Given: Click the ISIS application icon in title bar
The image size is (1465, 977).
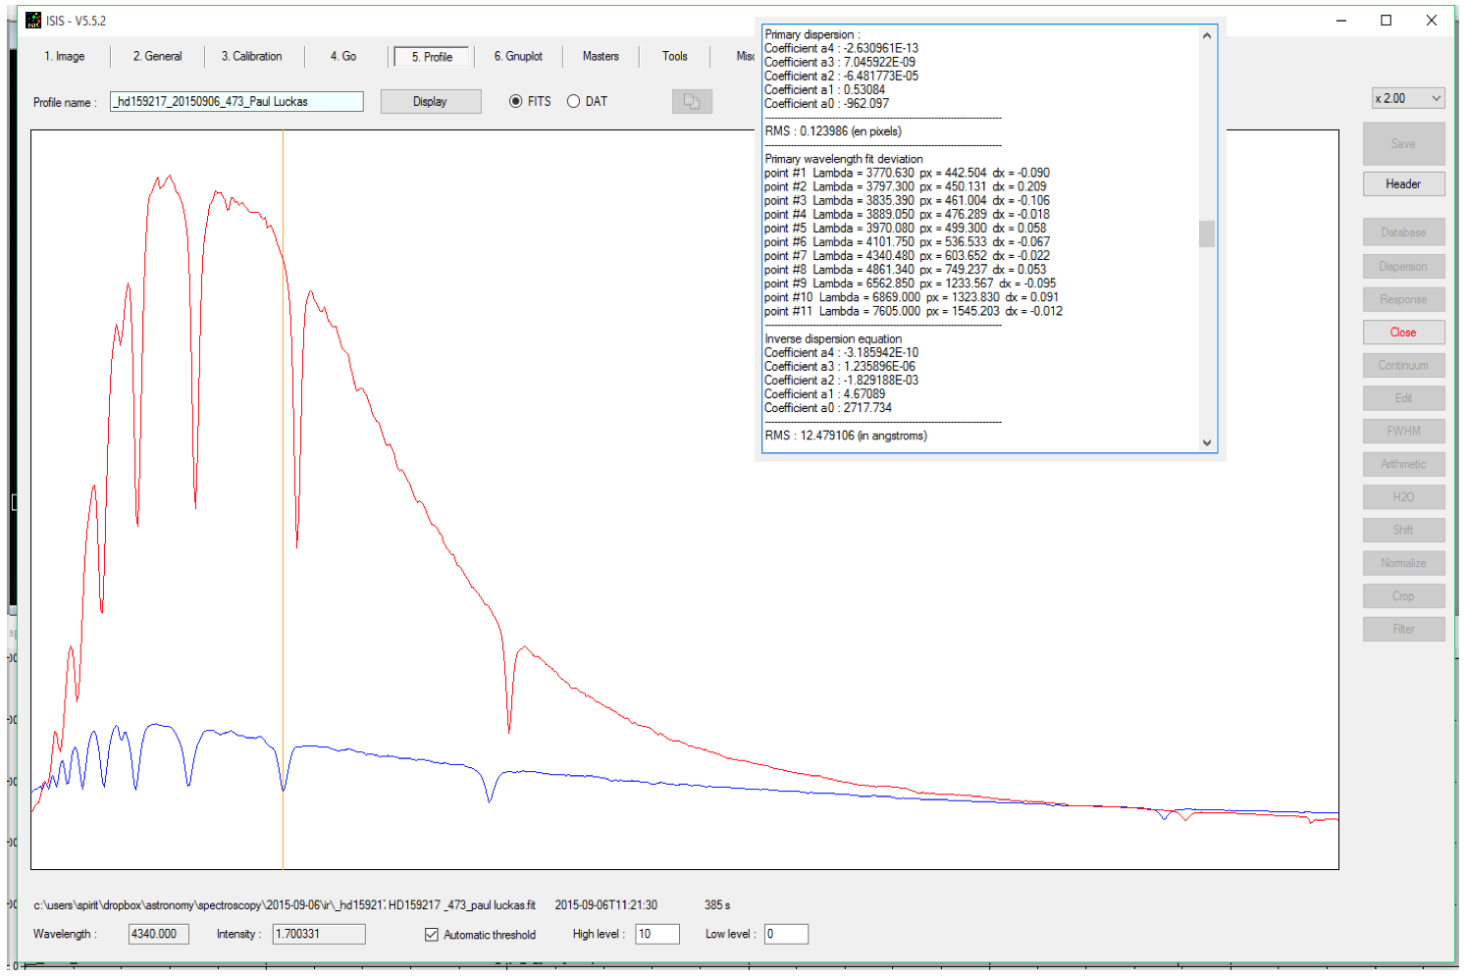Looking at the screenshot, I should (33, 21).
